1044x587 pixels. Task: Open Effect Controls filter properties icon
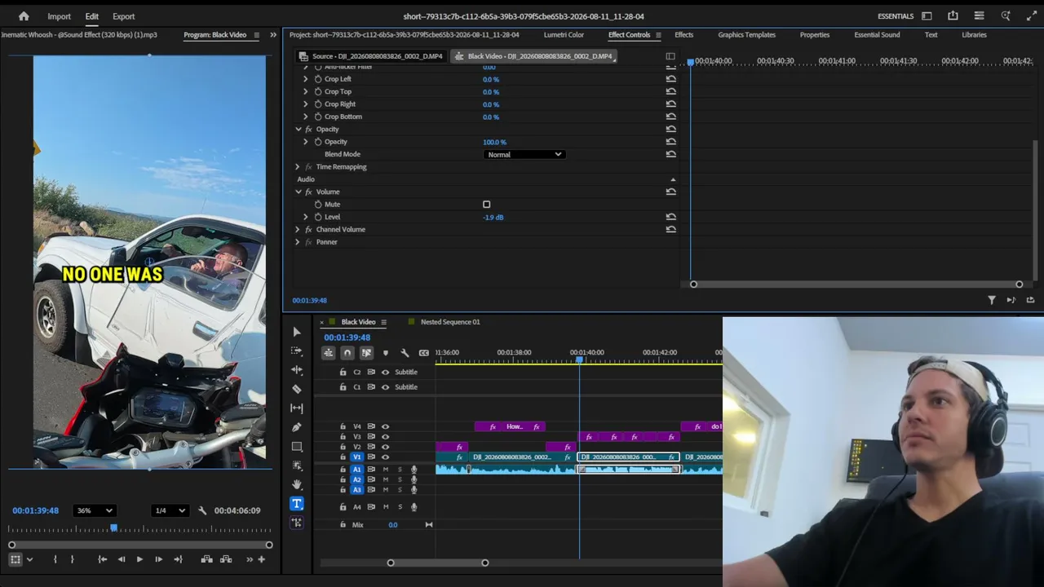(x=992, y=300)
